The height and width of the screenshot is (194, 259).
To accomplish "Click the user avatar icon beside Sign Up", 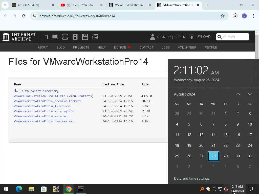I will (x=153, y=37).
